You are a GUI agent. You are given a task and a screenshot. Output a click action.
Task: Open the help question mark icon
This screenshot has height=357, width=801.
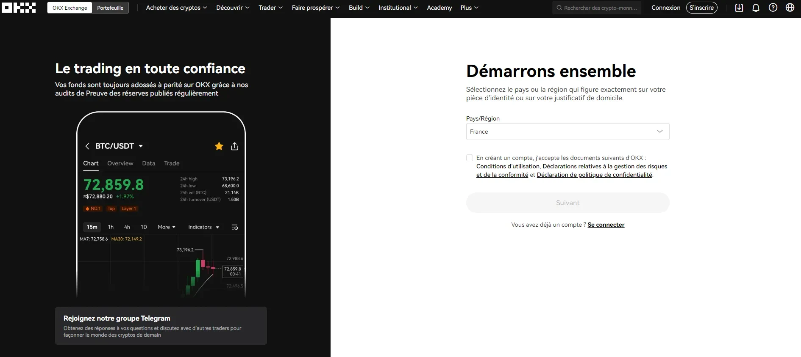(x=773, y=8)
